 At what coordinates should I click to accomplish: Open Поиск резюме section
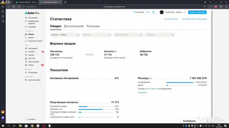pyautogui.click(x=33, y=62)
